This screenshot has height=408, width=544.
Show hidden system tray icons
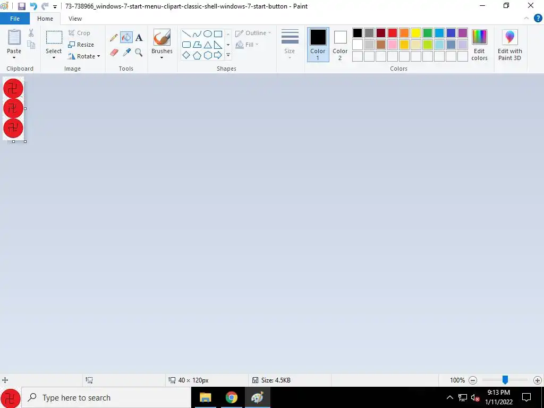(449, 397)
